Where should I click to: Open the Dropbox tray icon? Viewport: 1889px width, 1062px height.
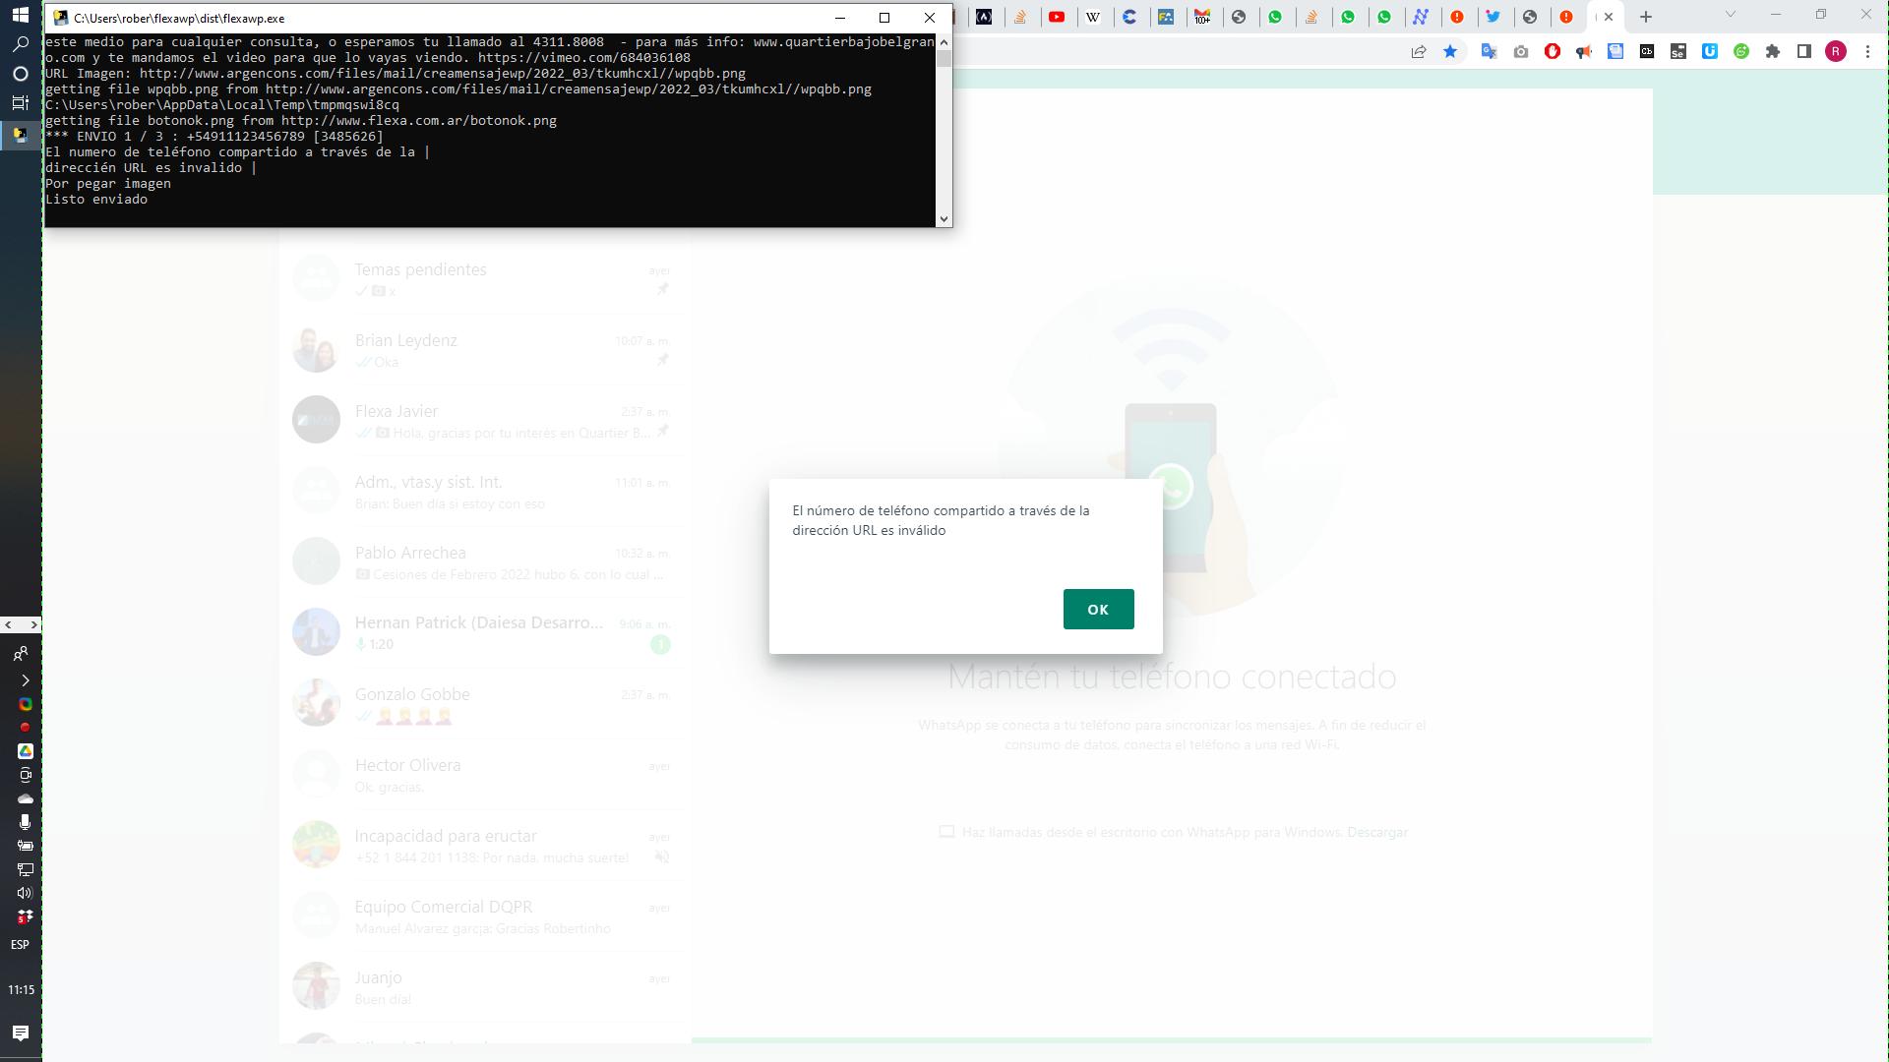25,916
